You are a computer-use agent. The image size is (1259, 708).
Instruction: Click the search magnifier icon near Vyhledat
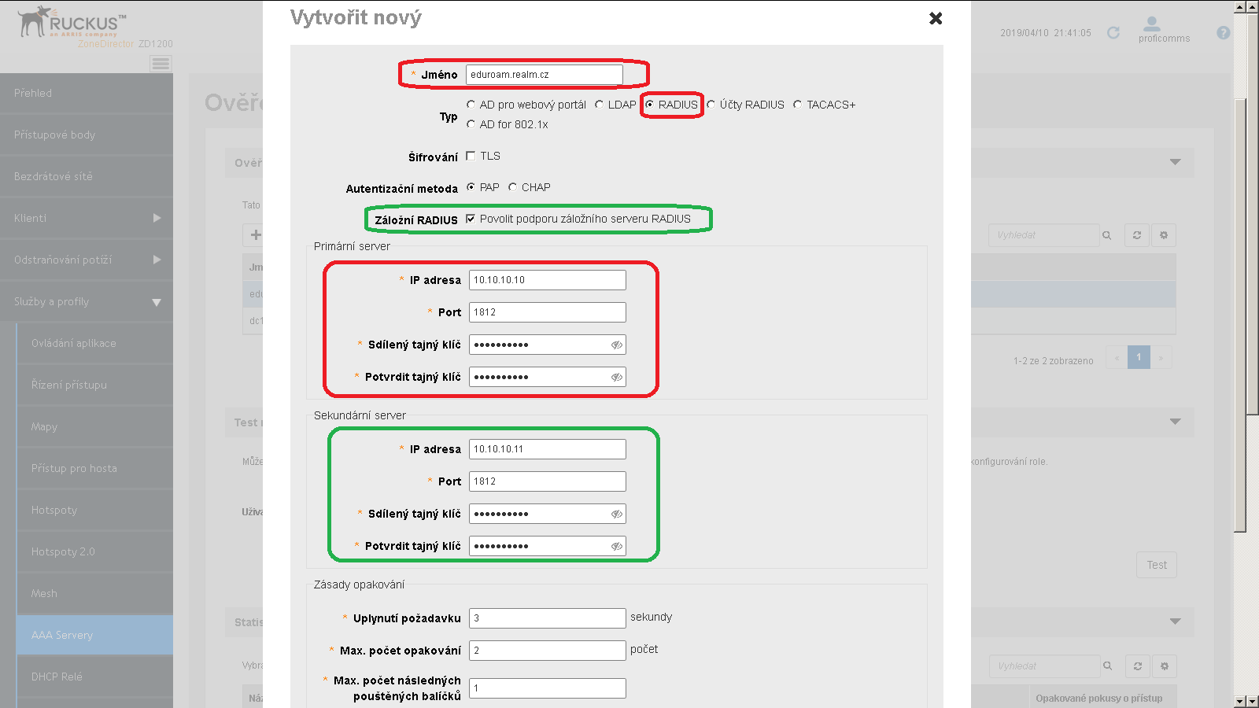click(1107, 234)
